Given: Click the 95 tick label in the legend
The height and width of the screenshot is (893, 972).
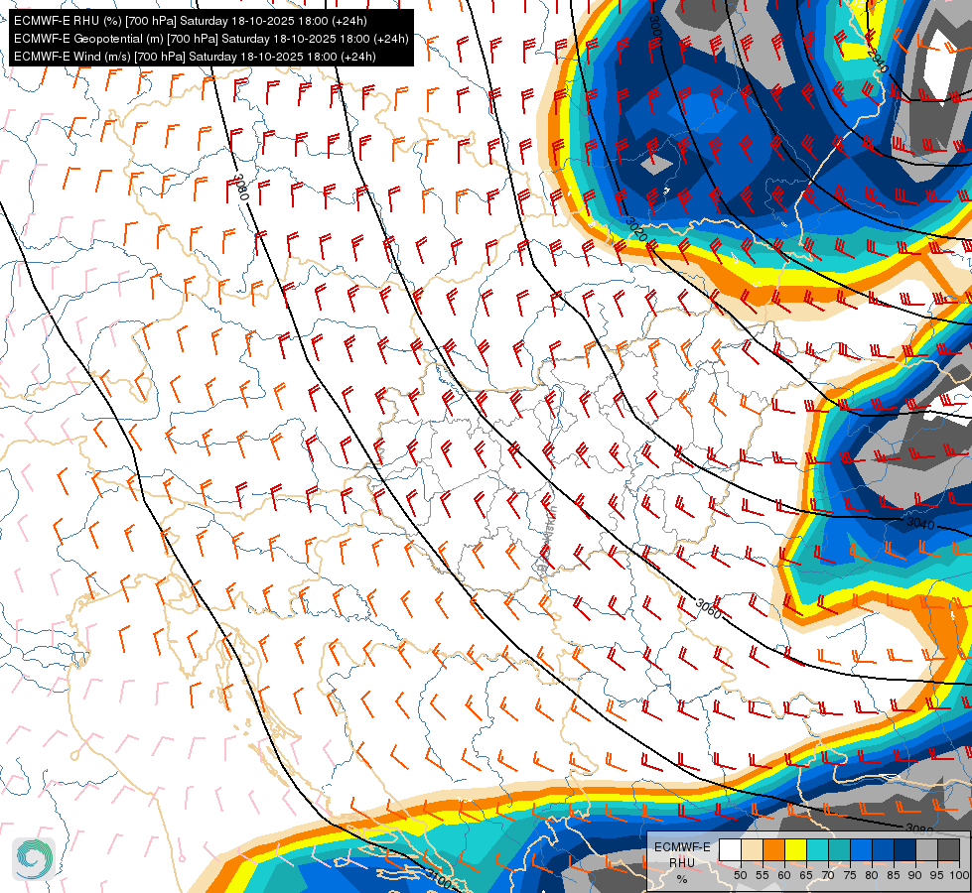Looking at the screenshot, I should click(936, 875).
